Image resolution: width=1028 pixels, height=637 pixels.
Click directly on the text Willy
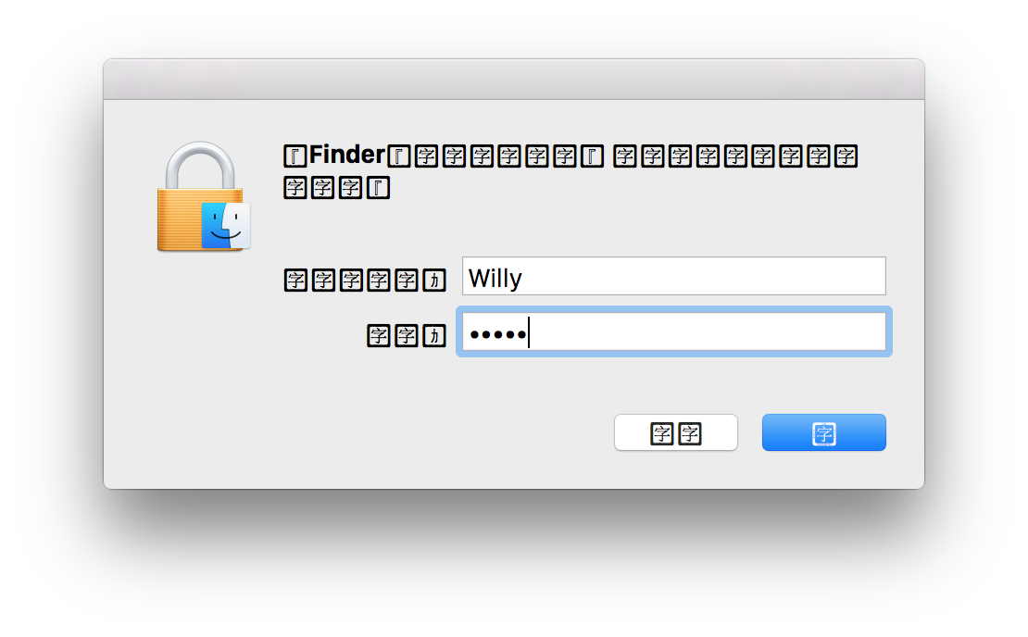pos(495,278)
